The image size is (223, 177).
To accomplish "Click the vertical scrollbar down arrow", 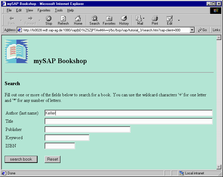I will (219, 167).
